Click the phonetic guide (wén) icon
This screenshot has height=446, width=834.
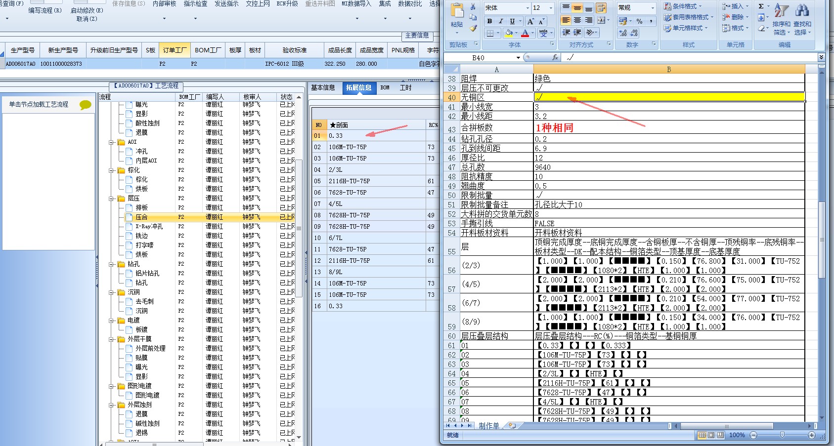(x=543, y=33)
